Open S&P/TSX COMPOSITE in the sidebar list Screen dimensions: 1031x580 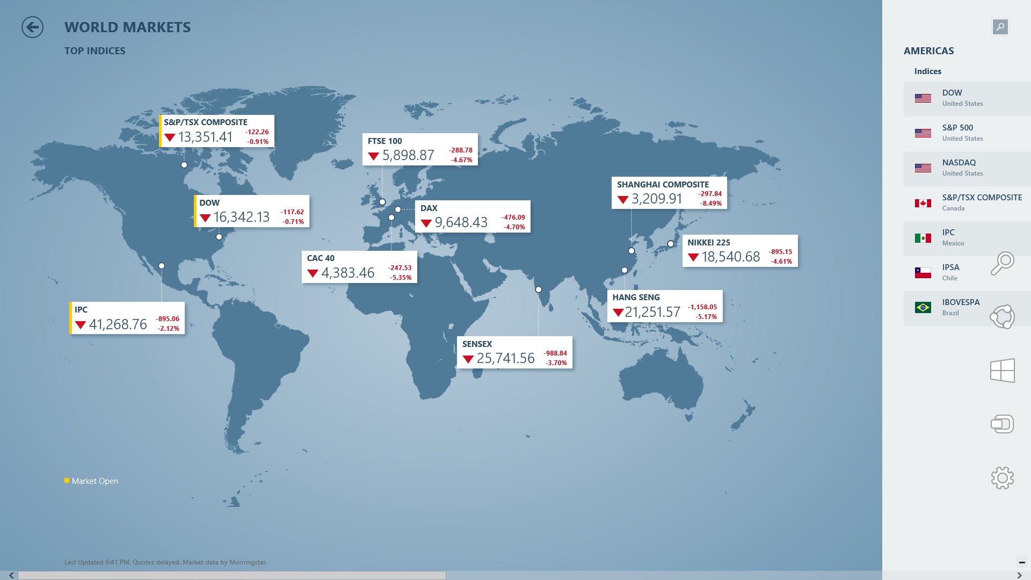coord(967,204)
